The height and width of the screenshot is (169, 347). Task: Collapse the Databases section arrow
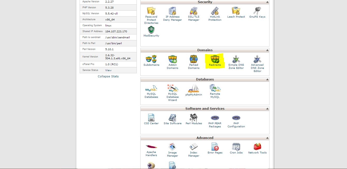267,79
